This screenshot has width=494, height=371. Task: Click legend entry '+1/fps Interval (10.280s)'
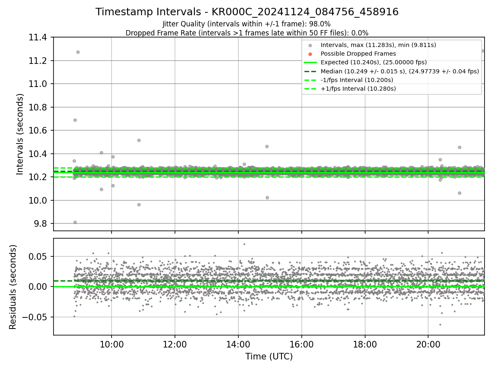click(358, 88)
